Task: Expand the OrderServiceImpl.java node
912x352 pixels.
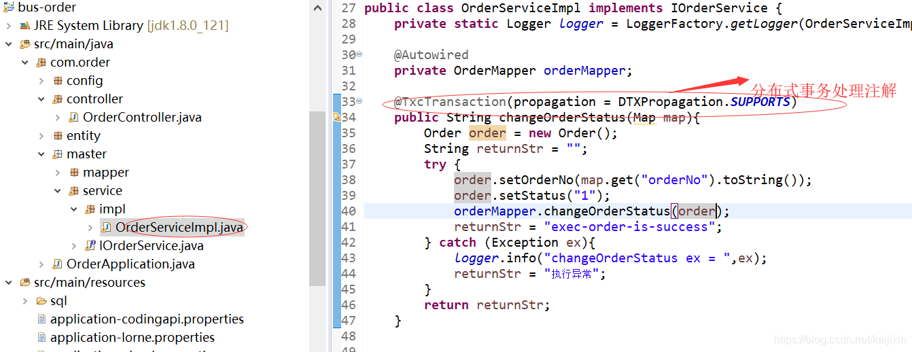Action: 90,228
